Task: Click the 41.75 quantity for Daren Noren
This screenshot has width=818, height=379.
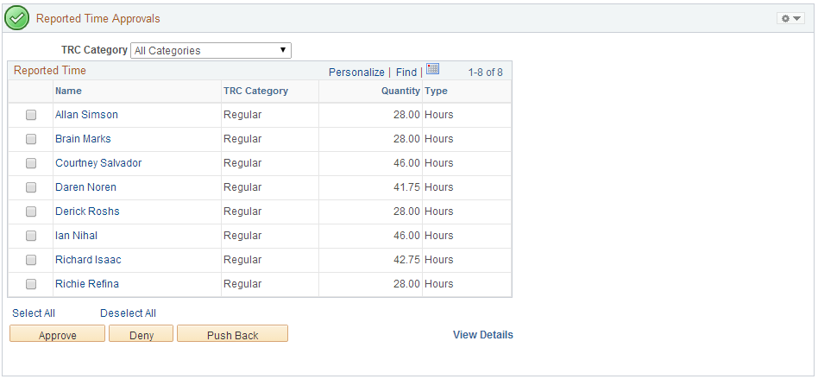Action: pyautogui.click(x=407, y=186)
